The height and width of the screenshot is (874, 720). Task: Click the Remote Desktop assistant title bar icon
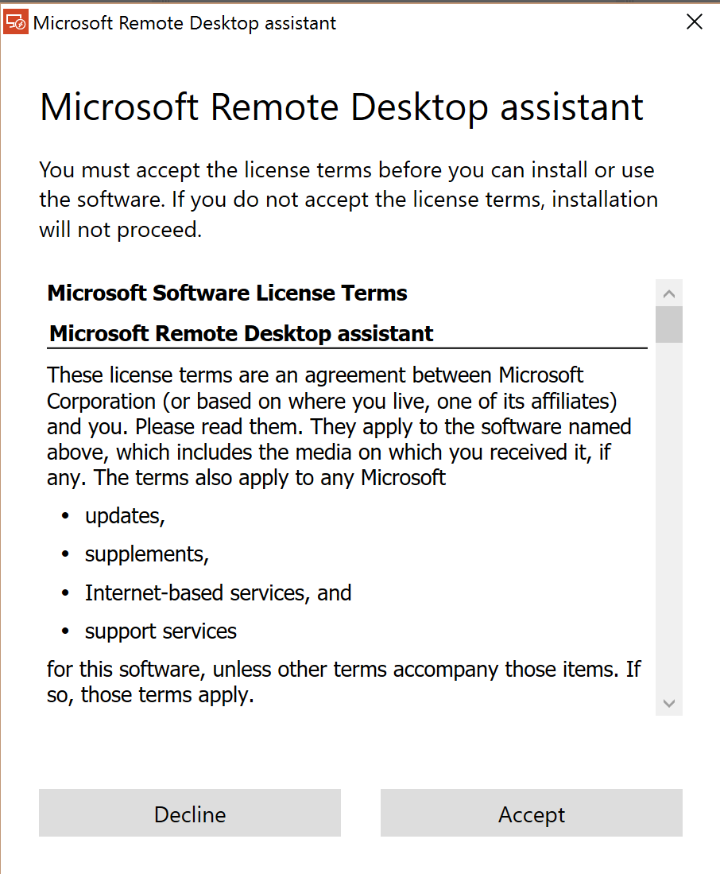click(16, 21)
